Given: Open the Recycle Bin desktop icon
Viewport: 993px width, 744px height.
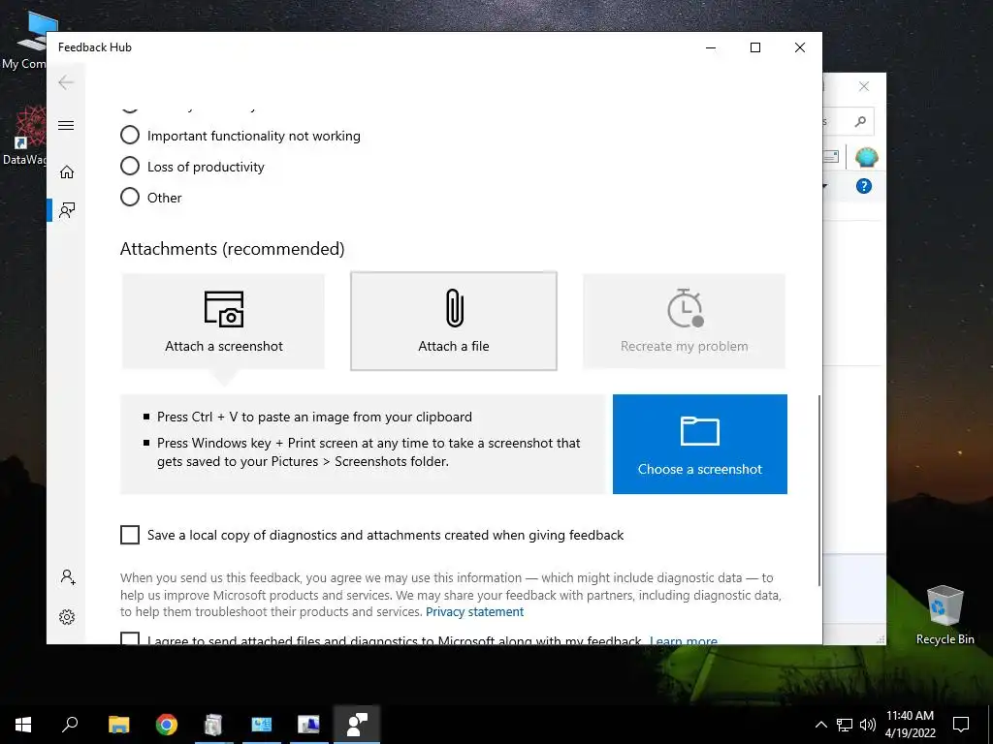Looking at the screenshot, I should tap(945, 615).
